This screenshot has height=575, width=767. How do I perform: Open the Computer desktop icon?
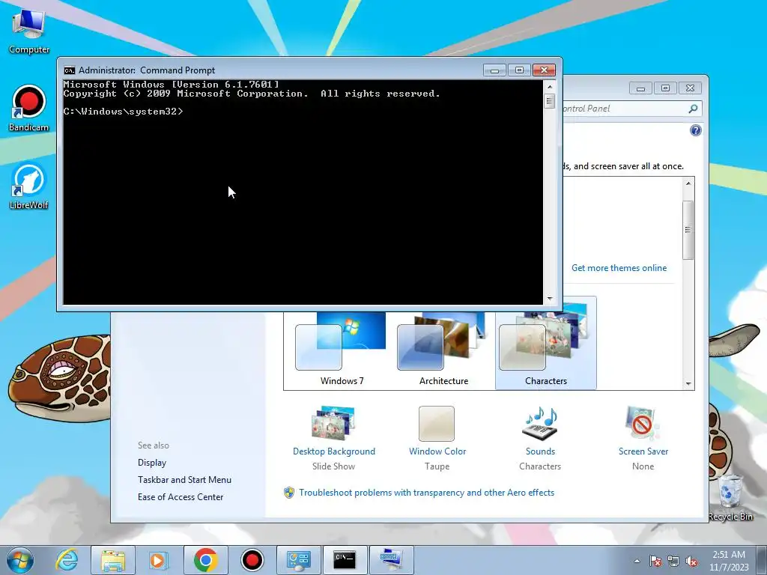[x=29, y=31]
